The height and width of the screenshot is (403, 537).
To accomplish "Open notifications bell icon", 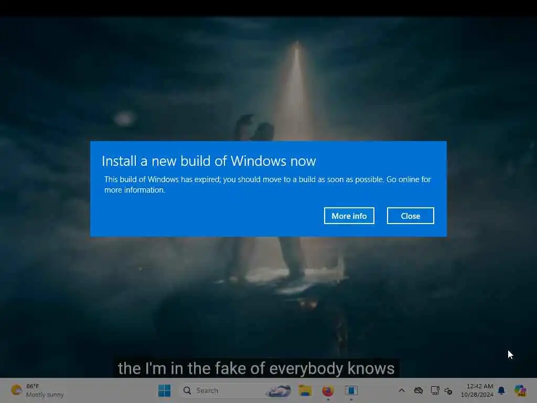I will (501, 390).
